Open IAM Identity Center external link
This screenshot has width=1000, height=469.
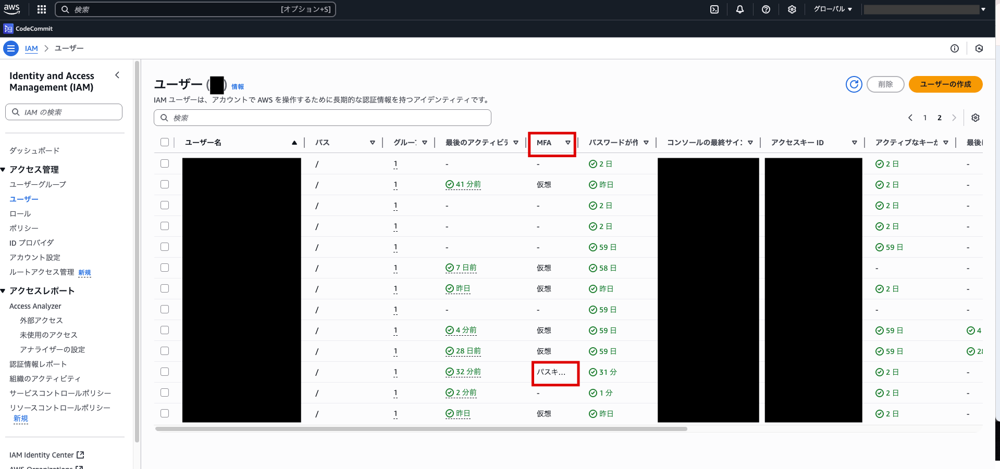(x=47, y=455)
